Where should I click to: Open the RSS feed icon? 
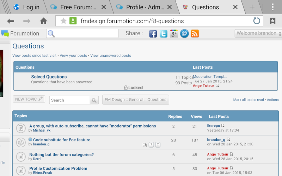pyautogui.click(x=195, y=33)
